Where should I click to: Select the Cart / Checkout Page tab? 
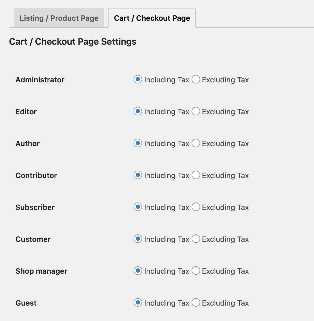point(152,18)
